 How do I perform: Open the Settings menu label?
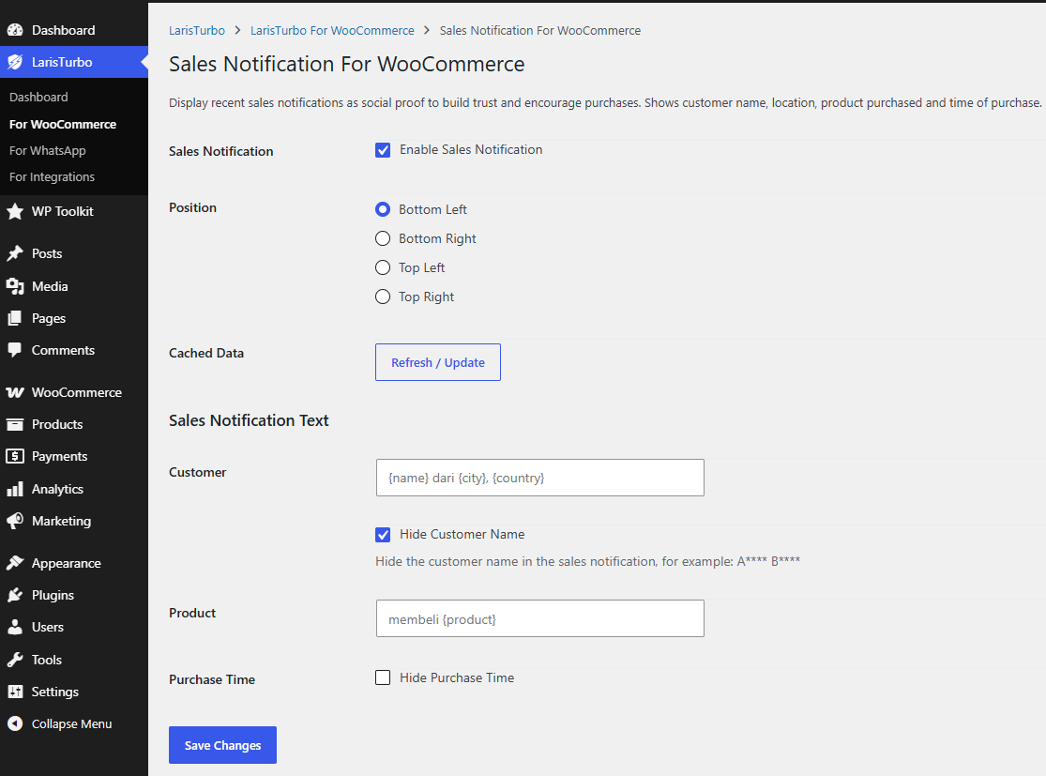(x=55, y=692)
